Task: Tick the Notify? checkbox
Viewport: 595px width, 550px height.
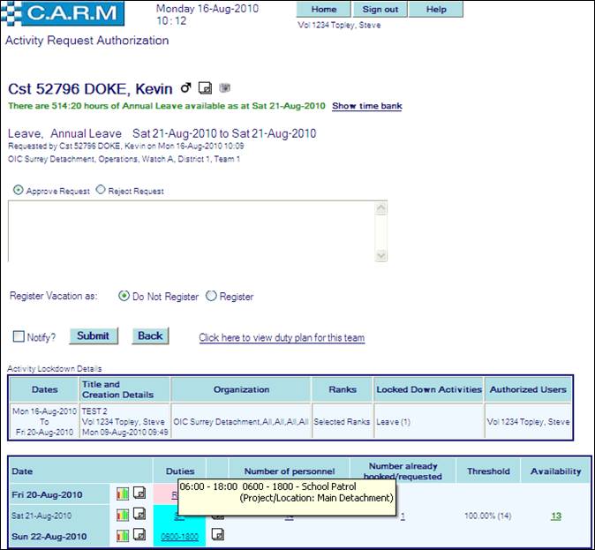Action: coord(19,336)
